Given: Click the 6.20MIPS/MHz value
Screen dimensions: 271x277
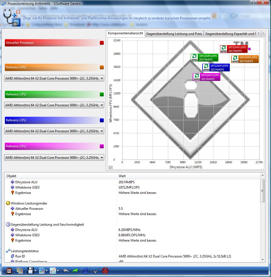Looking at the screenshot, I should coord(129,230).
